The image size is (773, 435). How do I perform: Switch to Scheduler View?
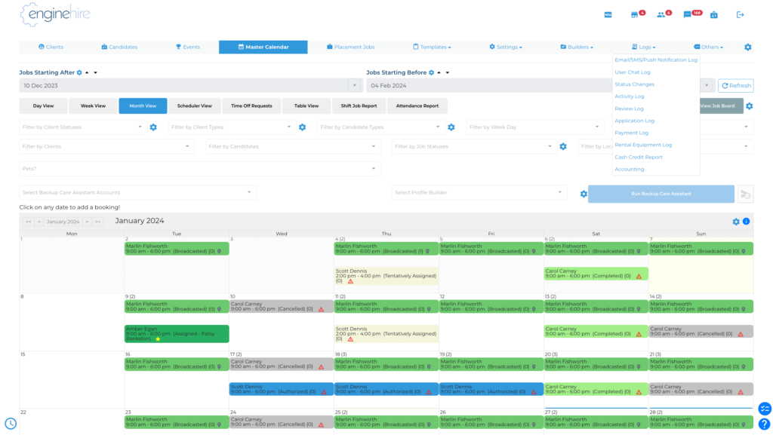195,106
